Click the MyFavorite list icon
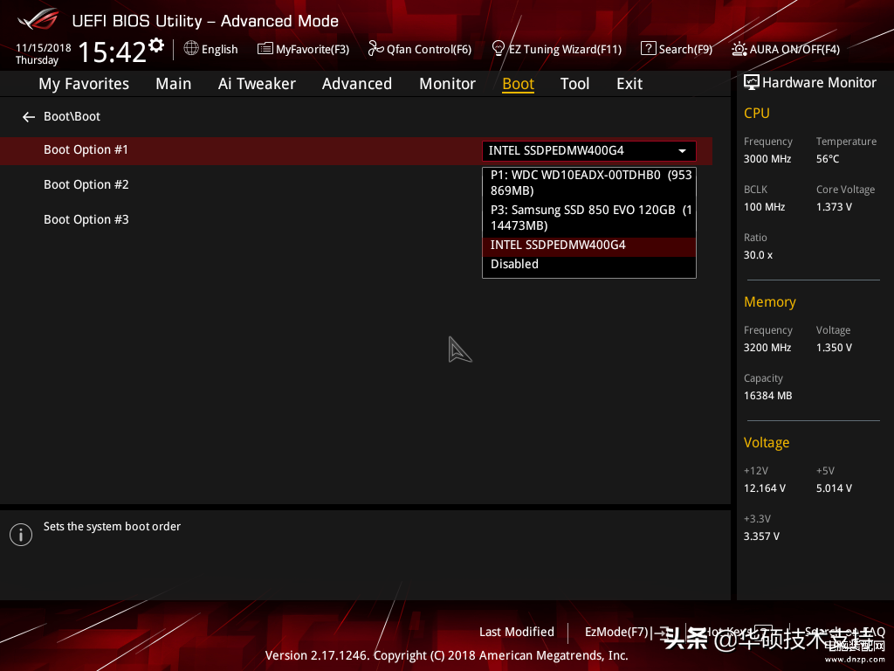The height and width of the screenshot is (671, 894). (x=265, y=49)
